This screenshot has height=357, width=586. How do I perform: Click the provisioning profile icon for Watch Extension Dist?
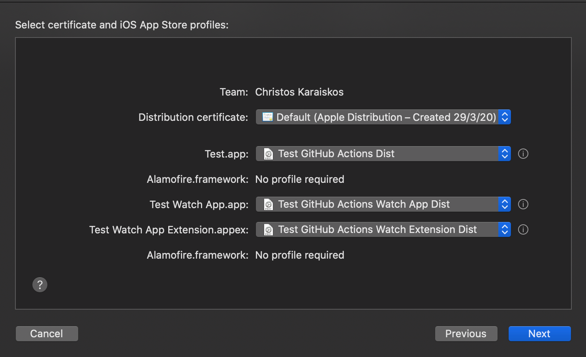[267, 229]
